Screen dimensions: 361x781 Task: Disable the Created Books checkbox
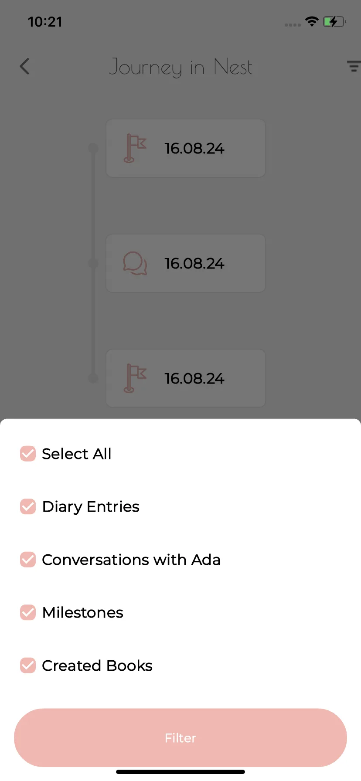tap(28, 666)
